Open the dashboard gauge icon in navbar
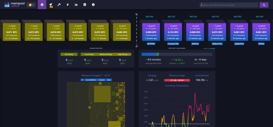 [42, 5]
